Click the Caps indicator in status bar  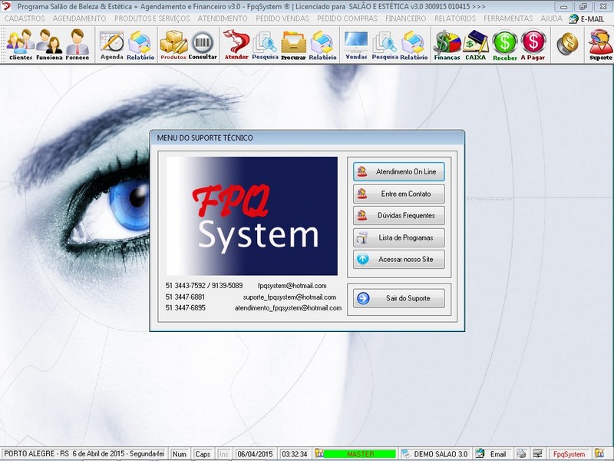(203, 454)
